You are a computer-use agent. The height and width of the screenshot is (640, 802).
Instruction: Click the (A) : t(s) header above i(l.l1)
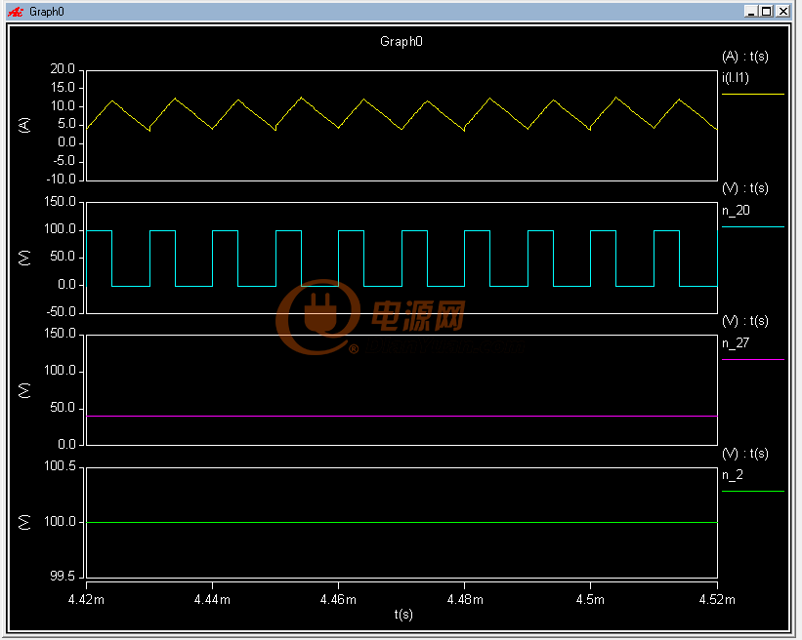745,57
